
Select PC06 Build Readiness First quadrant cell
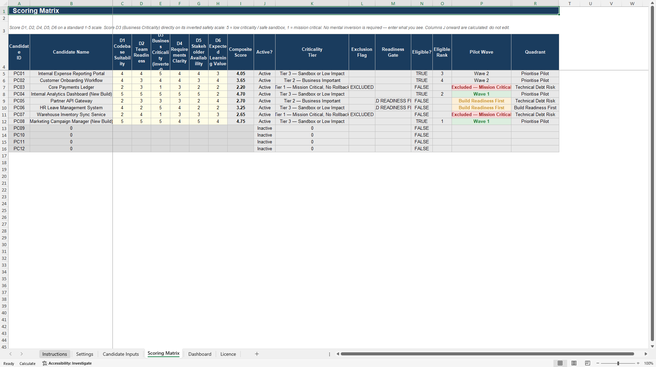coord(535,108)
